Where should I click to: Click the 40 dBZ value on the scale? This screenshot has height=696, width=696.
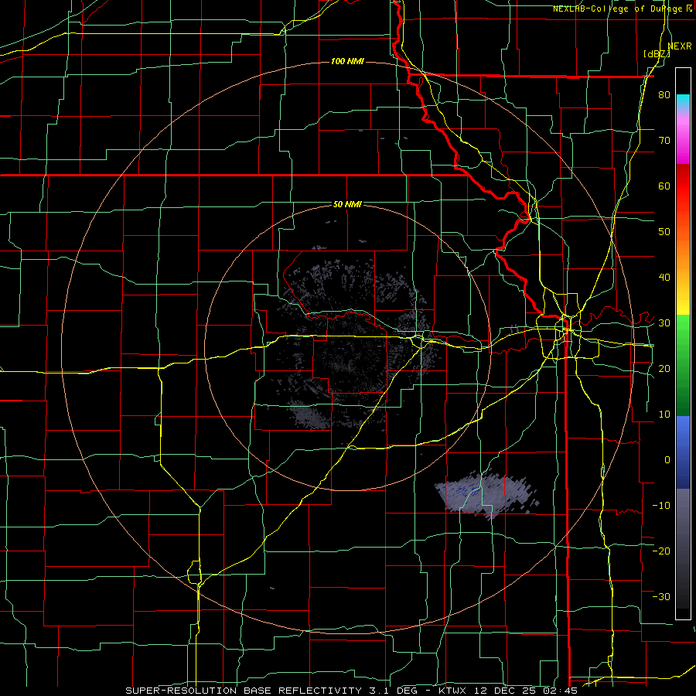point(664,278)
